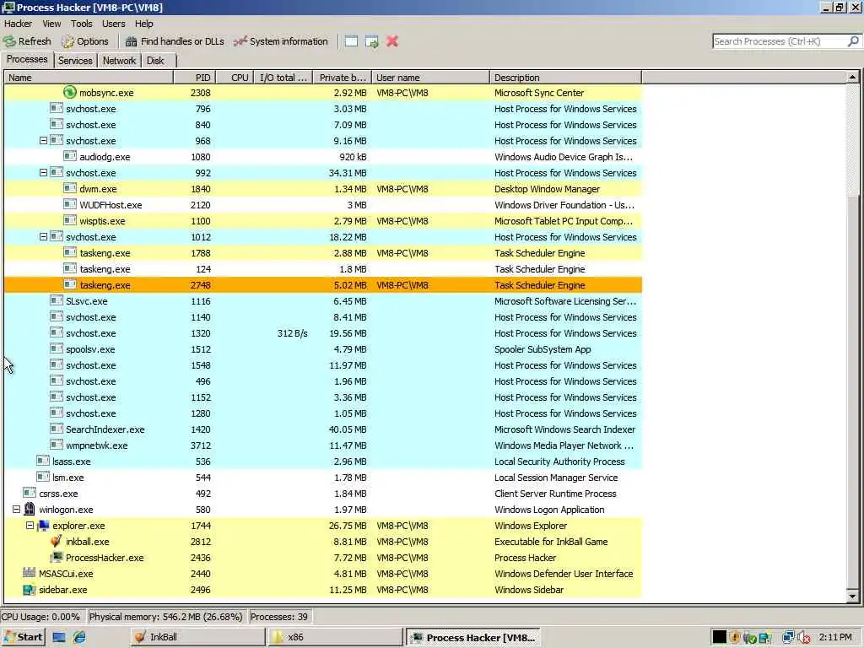864x648 pixels.
Task: Sort by the Name column header
Action: tap(89, 77)
